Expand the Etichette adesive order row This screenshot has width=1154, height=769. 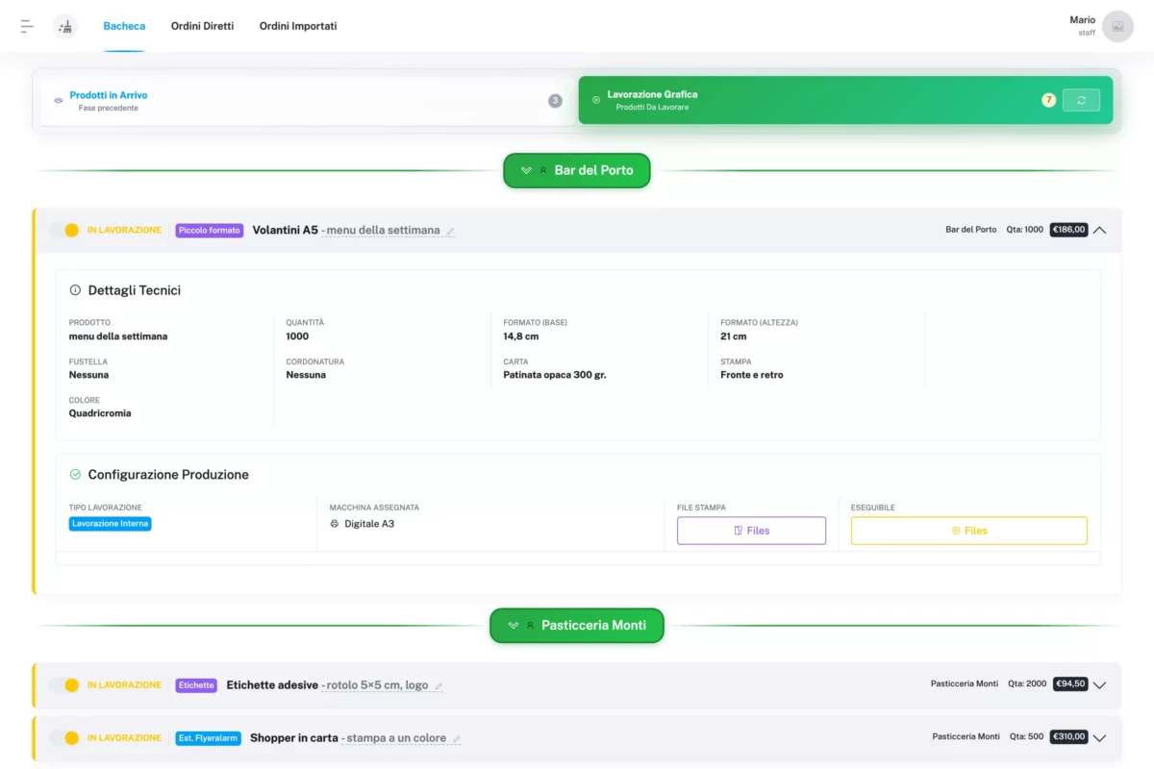click(1100, 685)
